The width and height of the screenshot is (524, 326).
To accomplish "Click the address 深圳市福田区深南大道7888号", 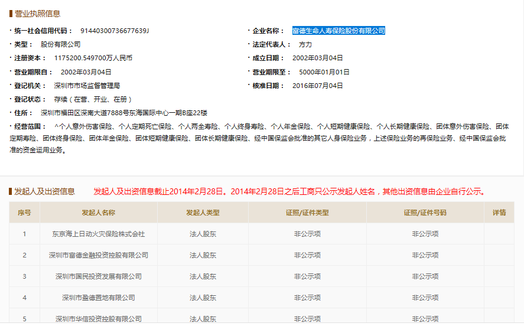I will (86, 113).
